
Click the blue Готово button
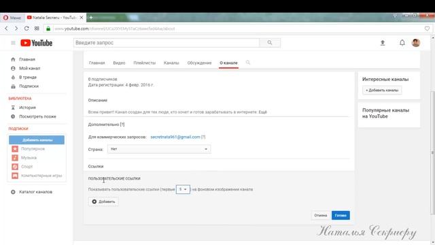[x=341, y=215]
